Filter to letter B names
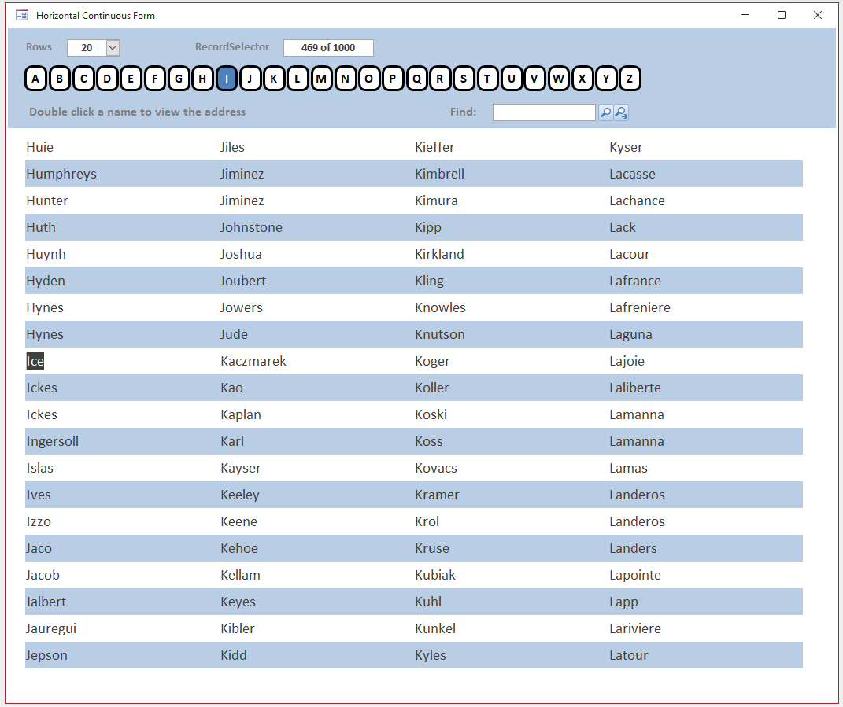 tap(60, 79)
